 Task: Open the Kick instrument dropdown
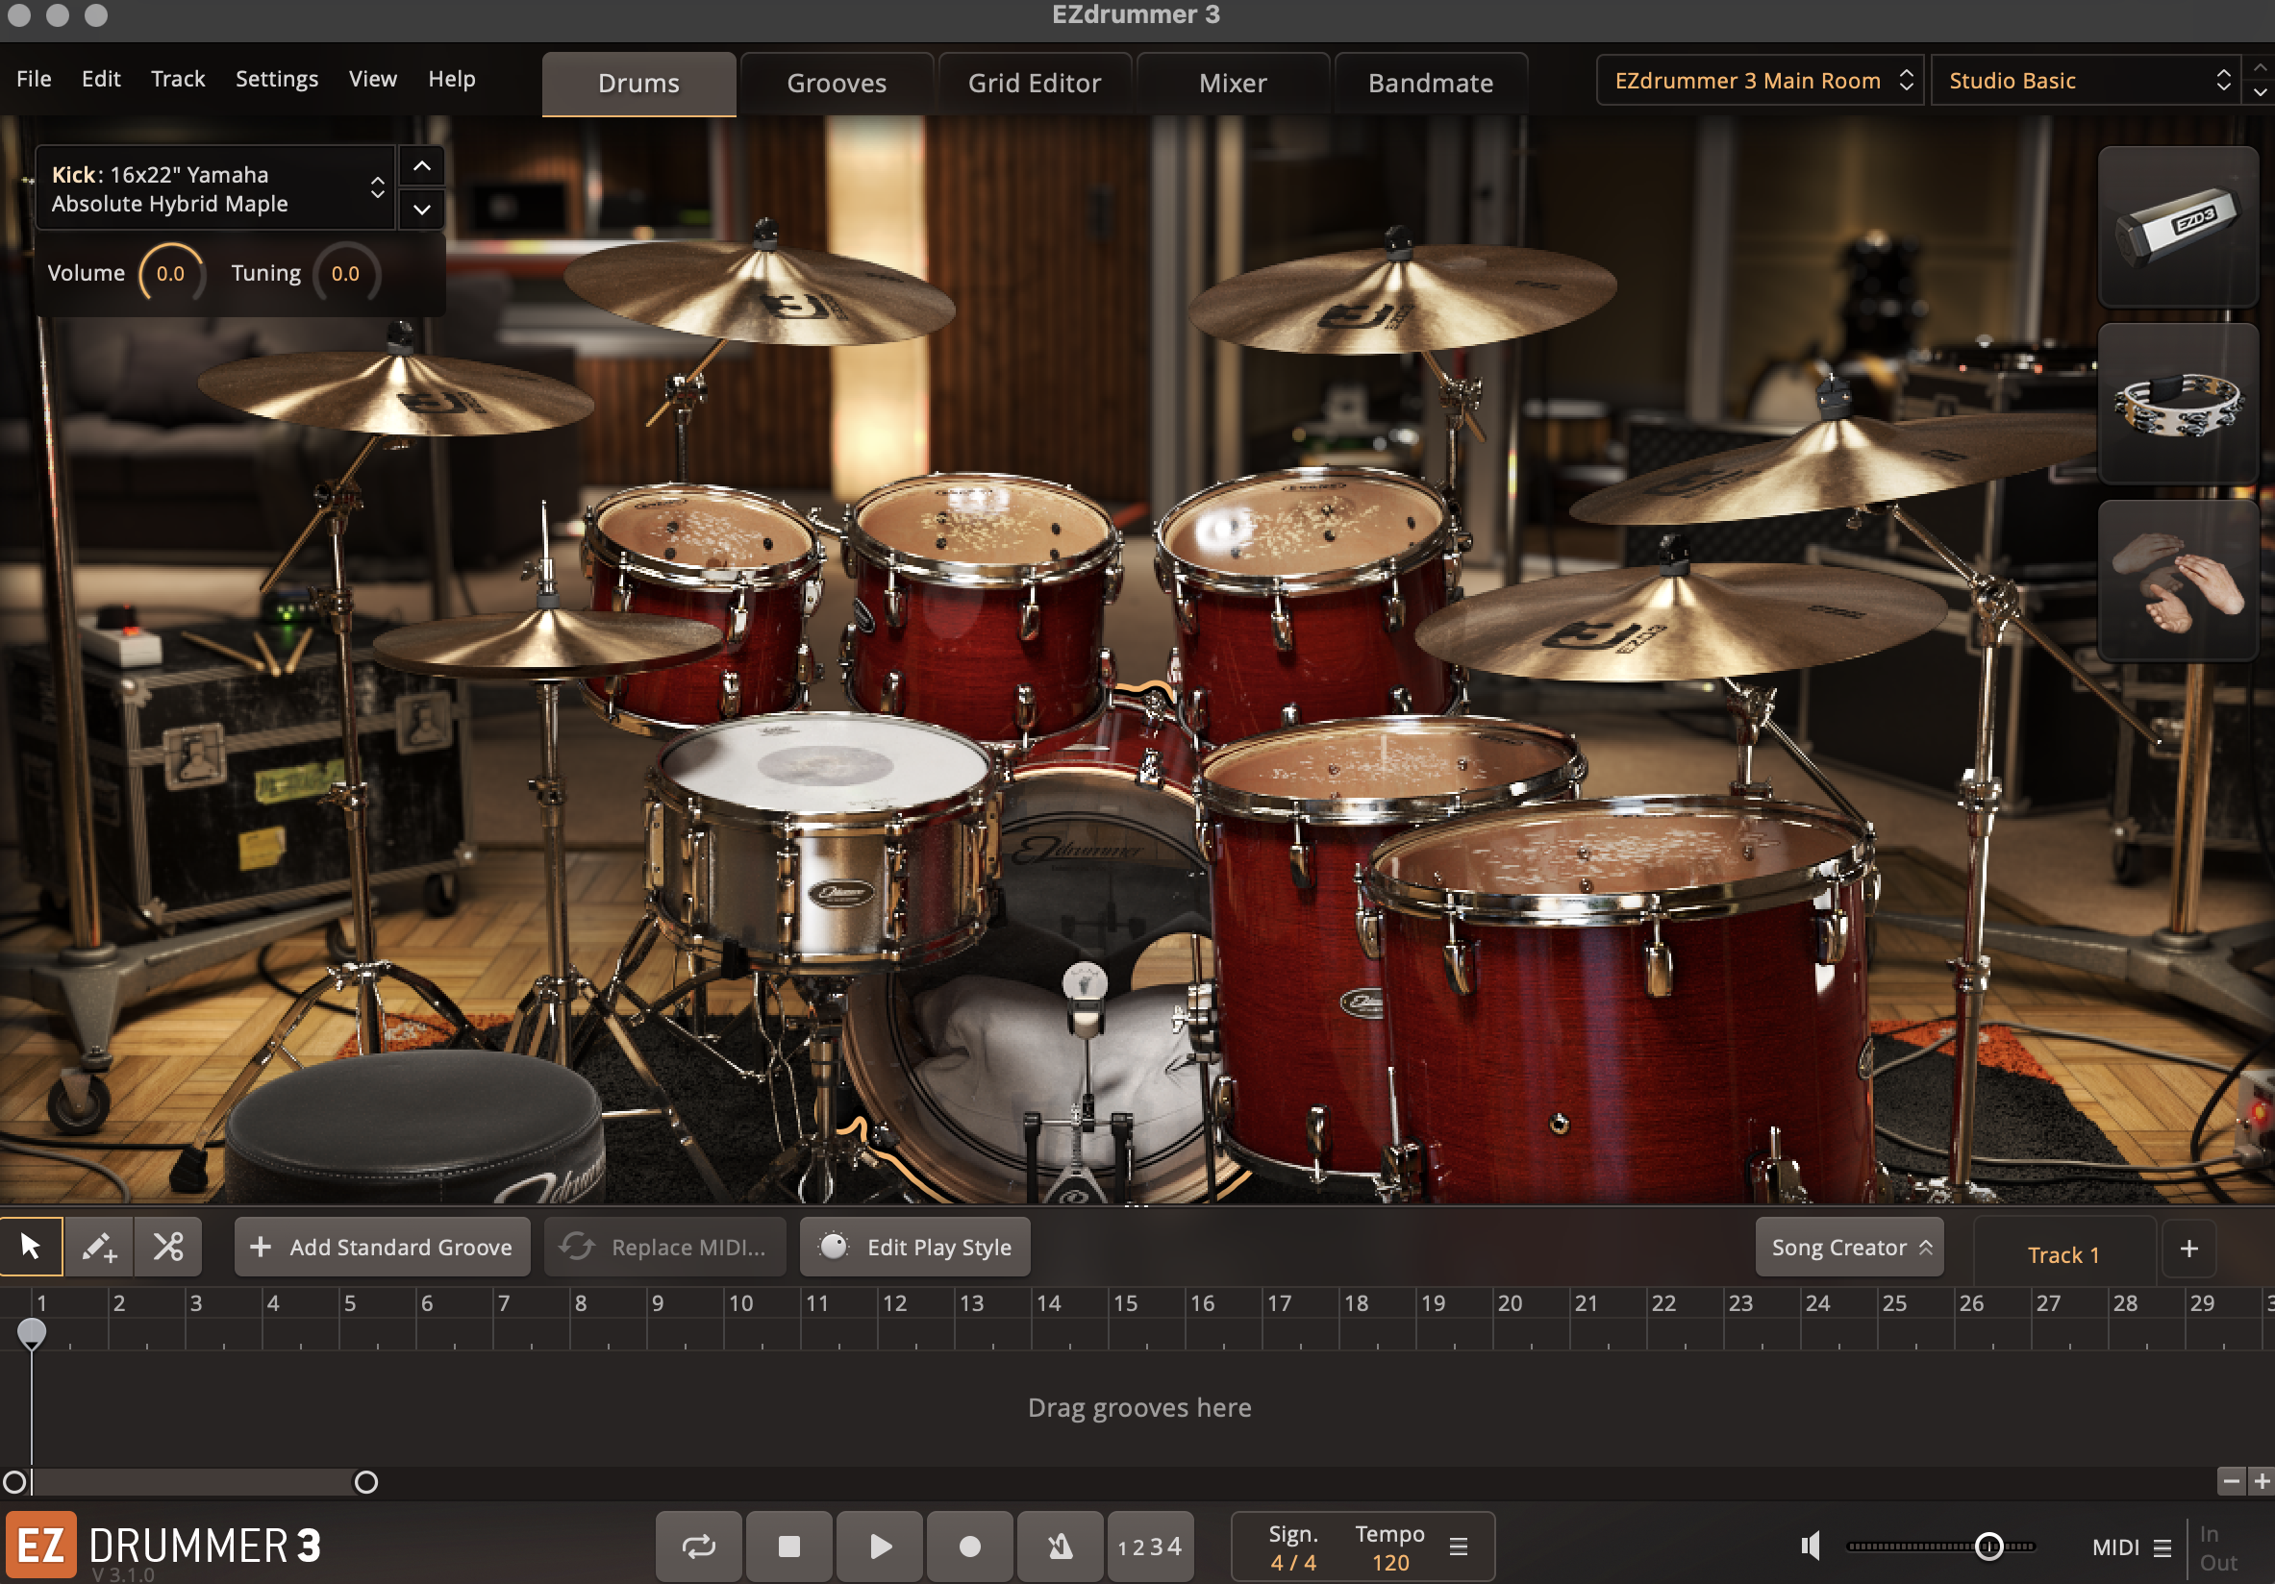(x=216, y=188)
